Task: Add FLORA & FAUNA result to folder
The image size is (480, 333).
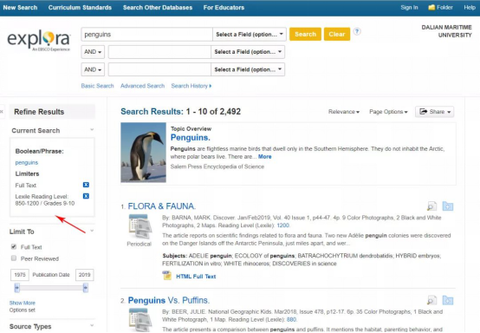Action: tap(448, 206)
